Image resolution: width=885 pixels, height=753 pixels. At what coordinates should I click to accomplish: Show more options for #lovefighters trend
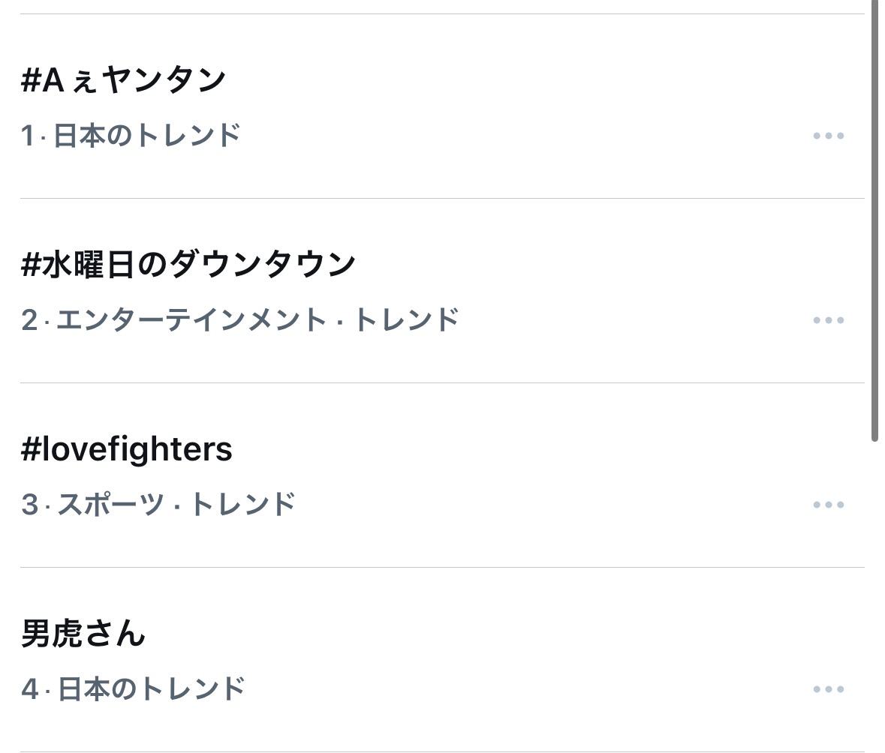coord(829,505)
